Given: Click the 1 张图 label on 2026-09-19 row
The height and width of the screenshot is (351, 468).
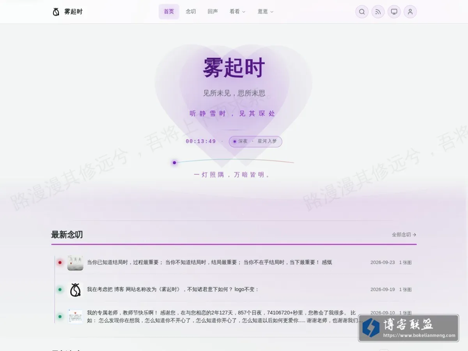Looking at the screenshot, I should click(x=405, y=289).
